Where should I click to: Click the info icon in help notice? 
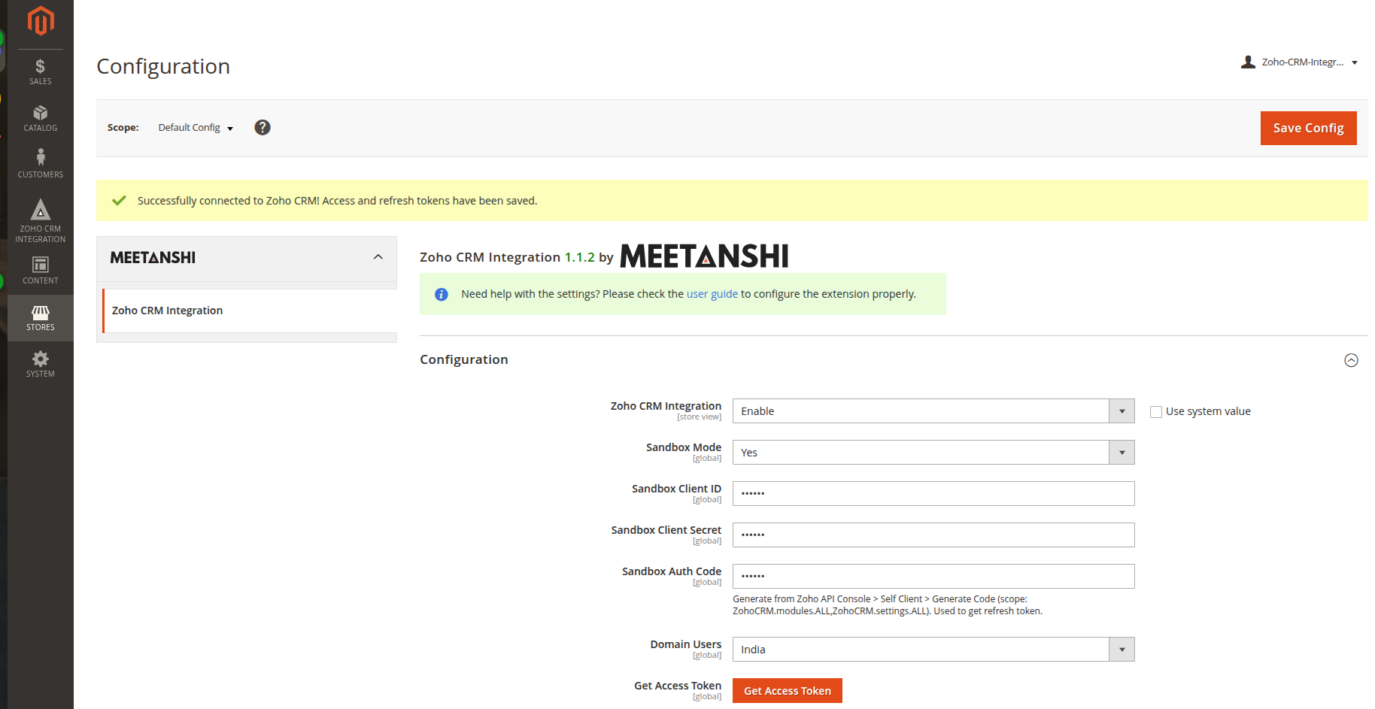point(442,294)
